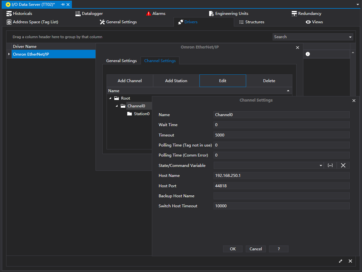Click the Add Channel button

pyautogui.click(x=130, y=81)
